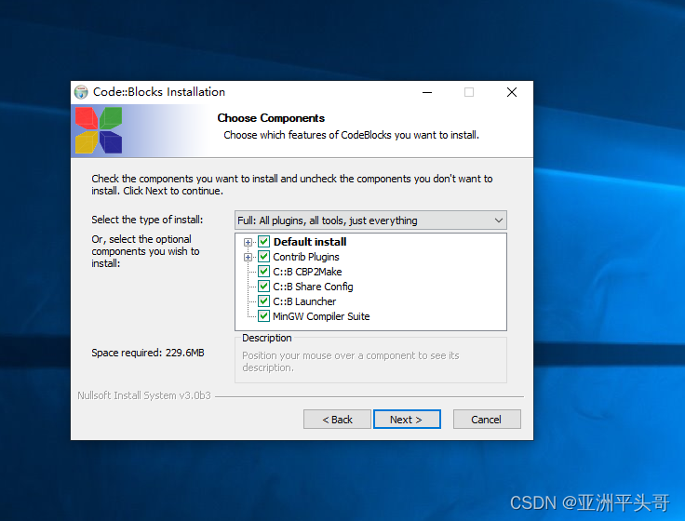The width and height of the screenshot is (685, 521).
Task: Uncheck the C::B Launcher checkbox
Action: click(x=263, y=301)
